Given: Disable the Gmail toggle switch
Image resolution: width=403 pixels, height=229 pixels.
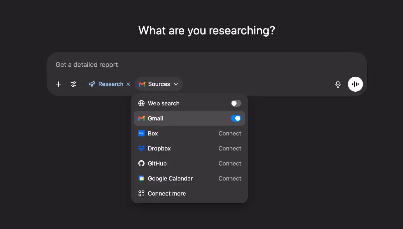Looking at the screenshot, I should [236, 118].
